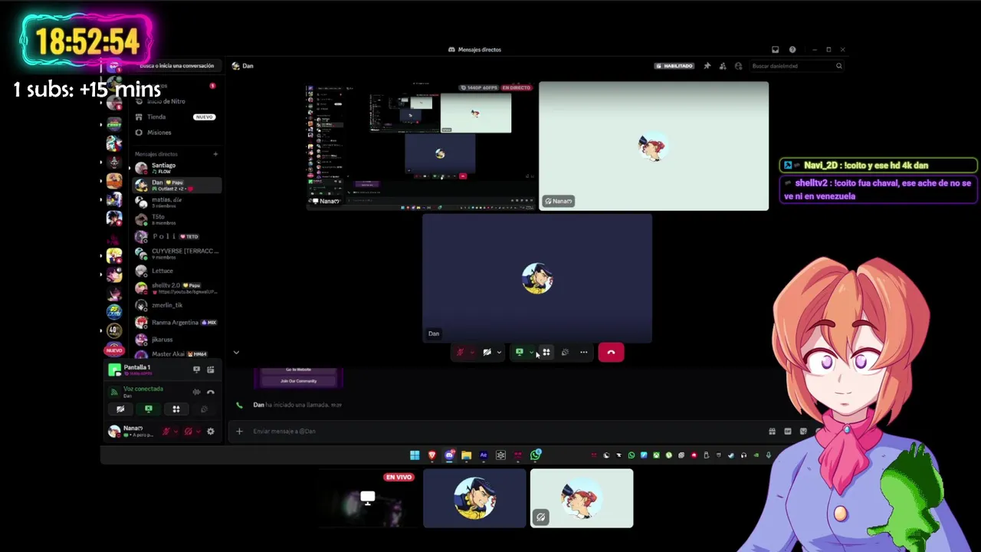Viewport: 981px width, 552px height.
Task: Expand headphones dropdown arrow in user panel
Action: pos(198,432)
